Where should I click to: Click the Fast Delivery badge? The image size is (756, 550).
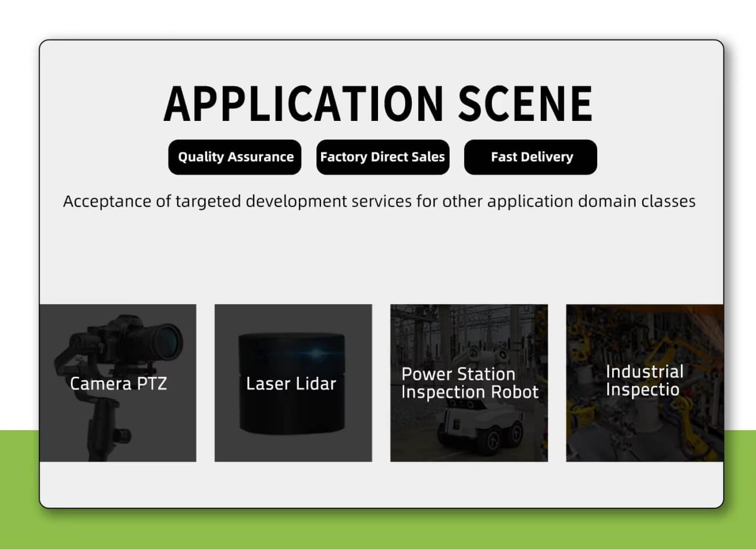click(x=530, y=157)
